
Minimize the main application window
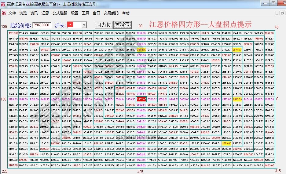point(265,3)
